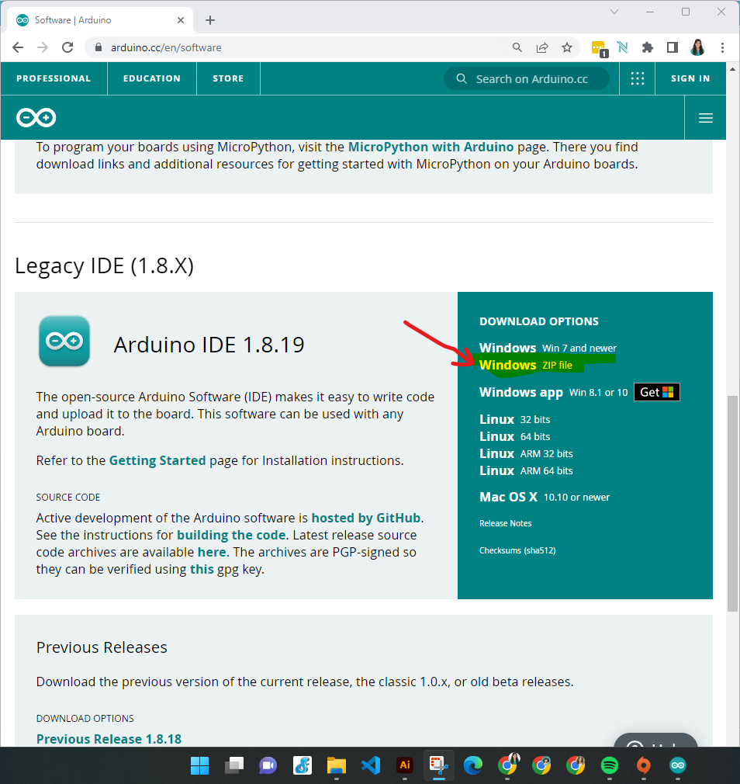This screenshot has width=740, height=784.
Task: Close the Software | Arduino tab
Action: 181,20
